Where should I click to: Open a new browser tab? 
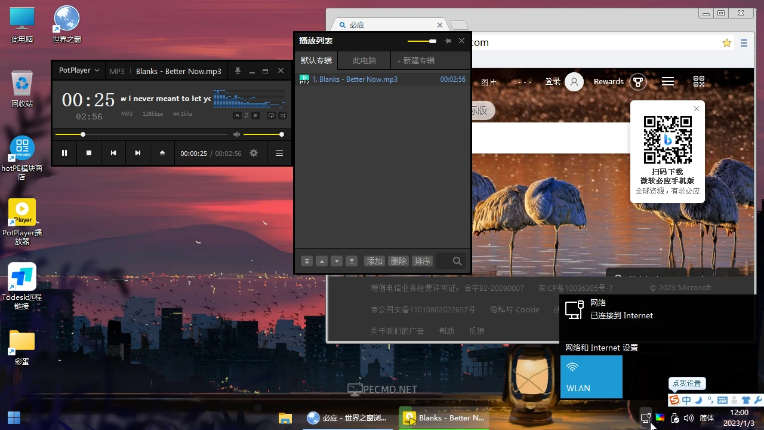coord(458,25)
